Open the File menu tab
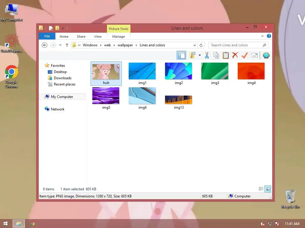Screen dimensions: 305x228 coord(47,36)
